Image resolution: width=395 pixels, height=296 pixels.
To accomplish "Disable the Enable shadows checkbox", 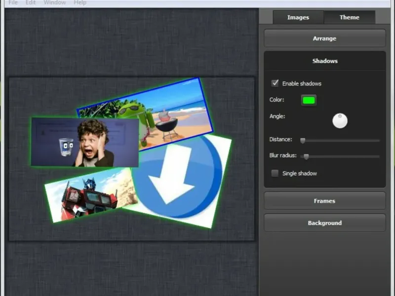I will (x=275, y=83).
